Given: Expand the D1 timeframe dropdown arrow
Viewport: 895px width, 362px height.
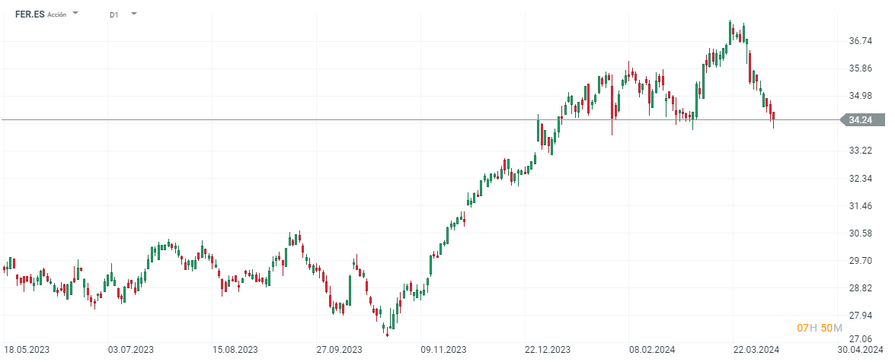Looking at the screenshot, I should click(x=134, y=13).
